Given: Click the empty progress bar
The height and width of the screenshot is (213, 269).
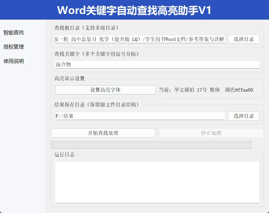Looking at the screenshot, I should 151,145.
